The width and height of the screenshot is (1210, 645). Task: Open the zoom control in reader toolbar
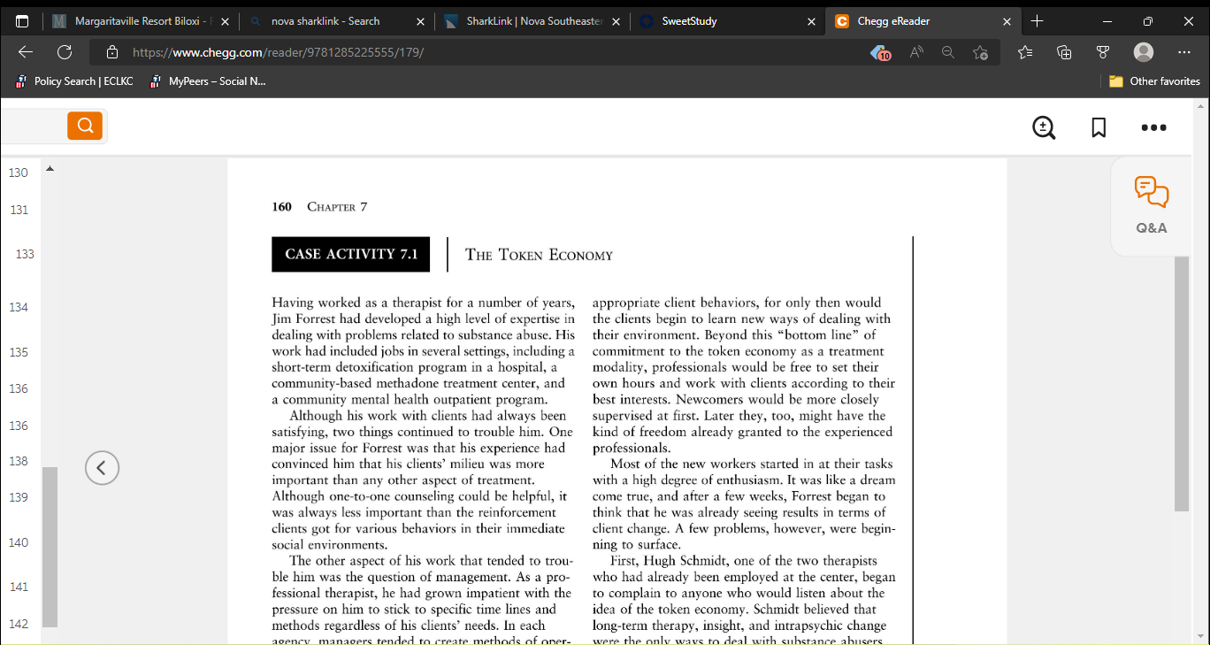pos(1045,127)
